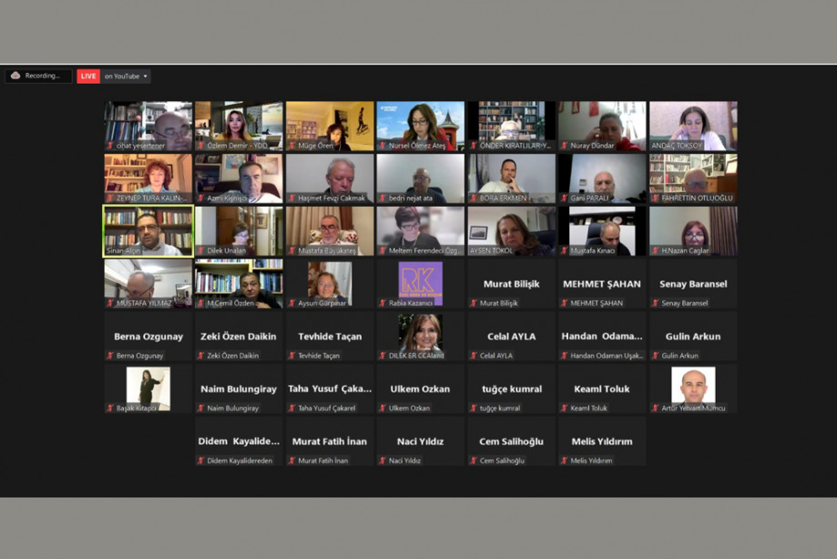Select the Zeki Özen Daikin participant tile

[x=239, y=336]
